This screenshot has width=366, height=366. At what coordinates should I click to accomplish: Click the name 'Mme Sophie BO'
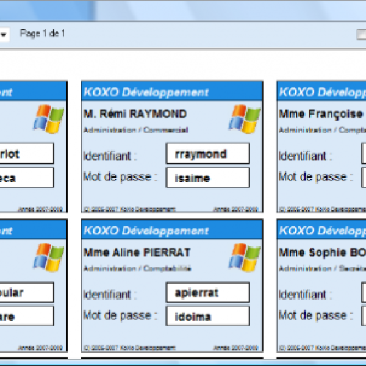tap(322, 253)
